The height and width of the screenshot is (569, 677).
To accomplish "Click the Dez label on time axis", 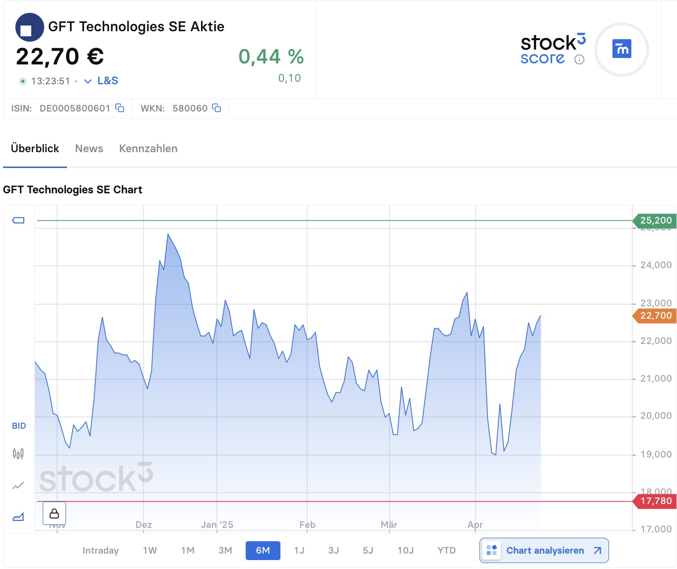I will point(143,525).
